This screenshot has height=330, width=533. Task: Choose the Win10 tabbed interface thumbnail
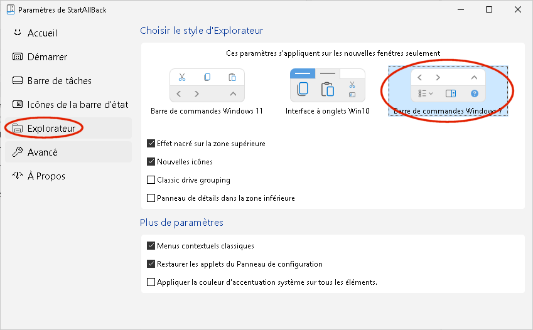click(x=327, y=85)
